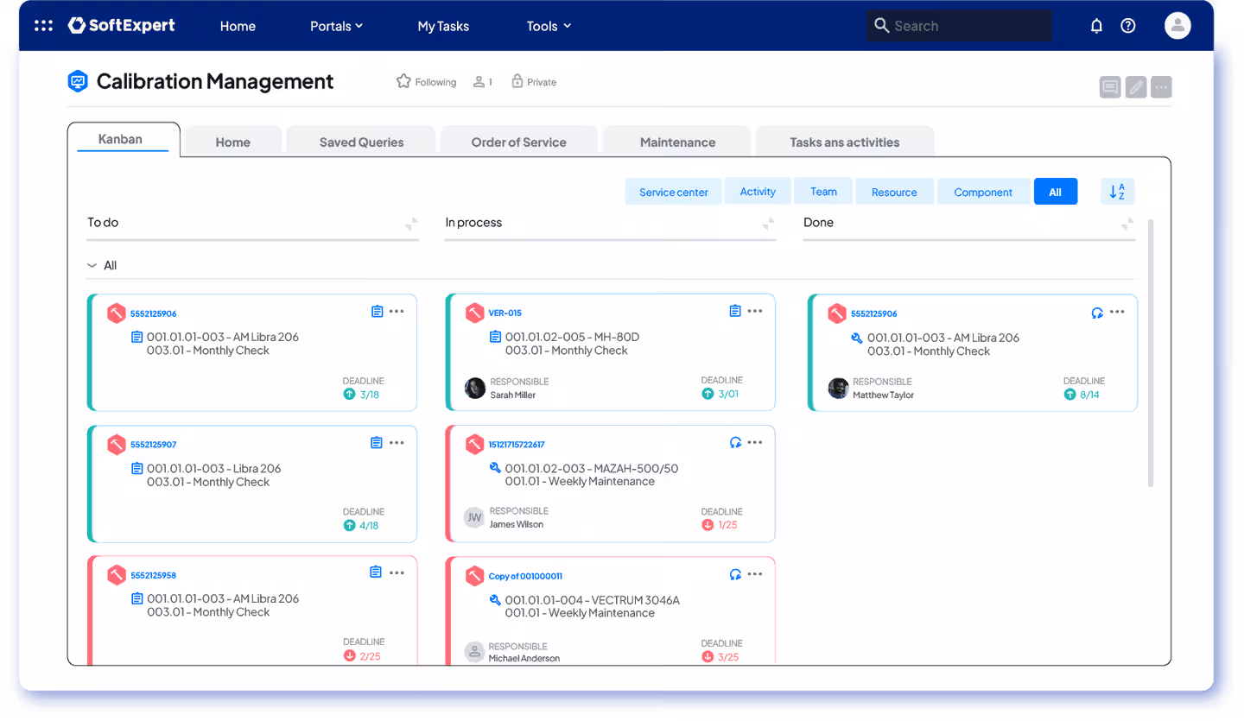Collapse the In process column

(769, 224)
